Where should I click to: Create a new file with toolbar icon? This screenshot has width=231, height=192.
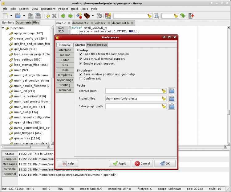[5, 16]
